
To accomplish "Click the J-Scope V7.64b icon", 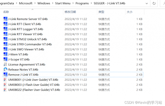I will pos(6,59).
